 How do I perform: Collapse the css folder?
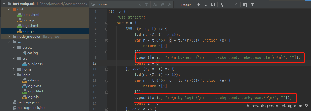point(14,59)
